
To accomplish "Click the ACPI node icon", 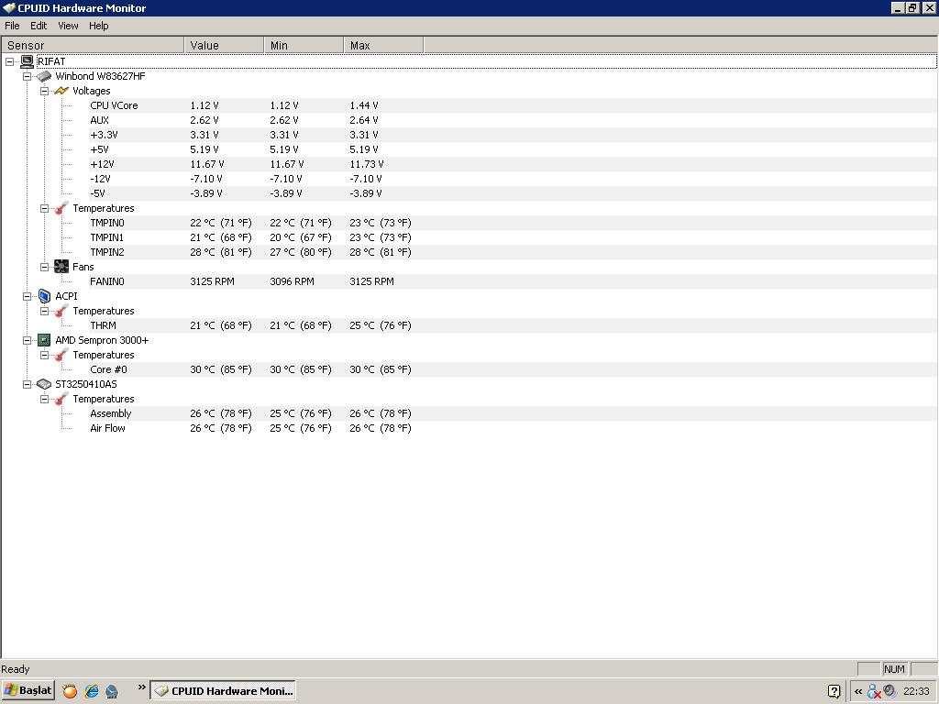I will click(x=44, y=296).
